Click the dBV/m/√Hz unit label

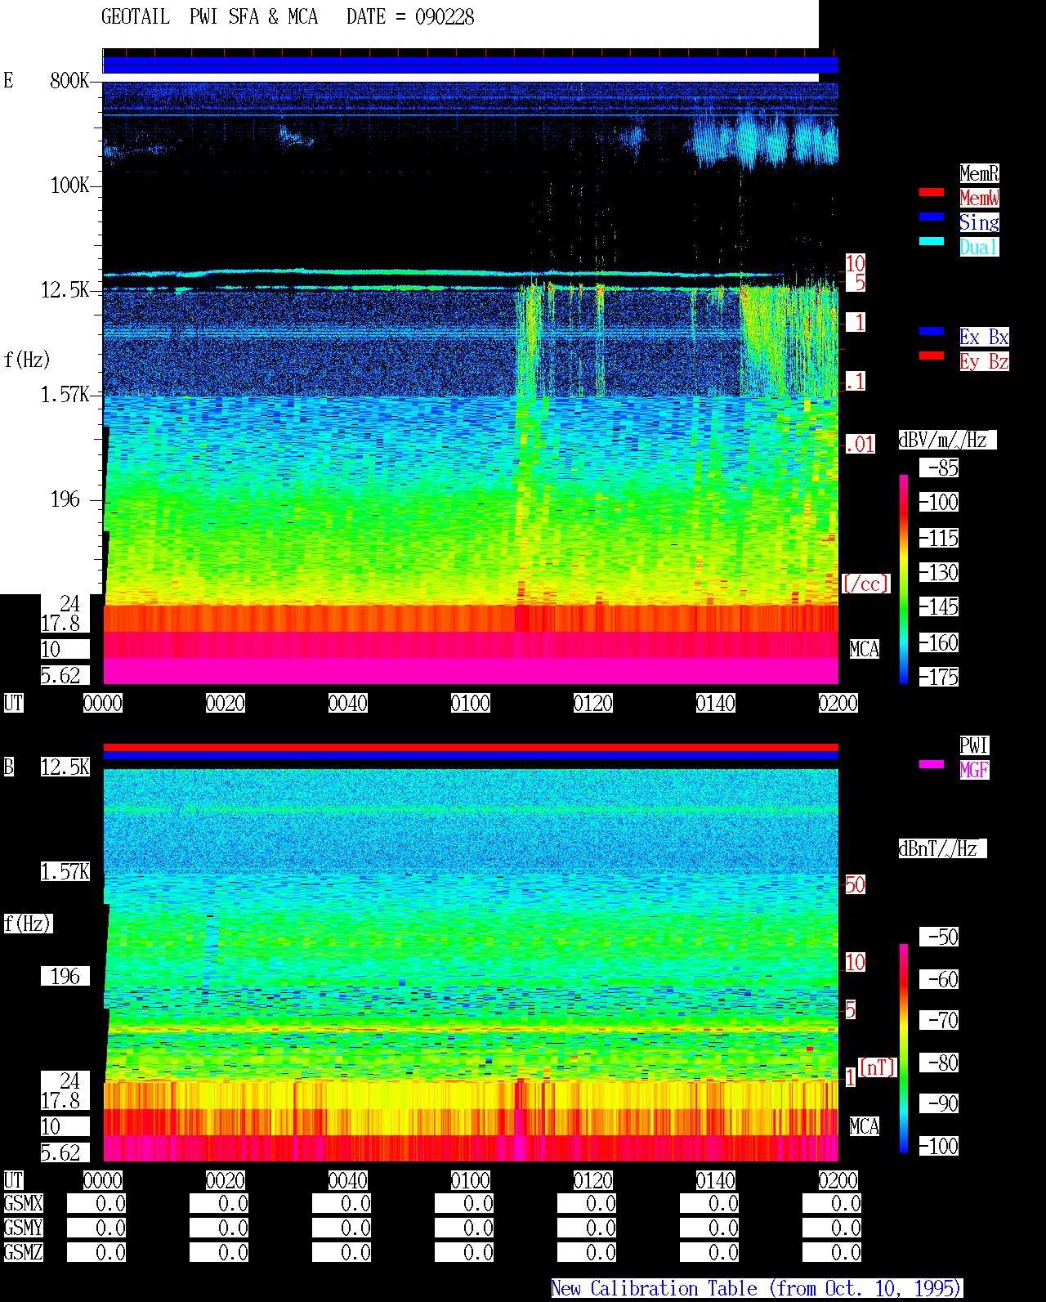[x=947, y=440]
